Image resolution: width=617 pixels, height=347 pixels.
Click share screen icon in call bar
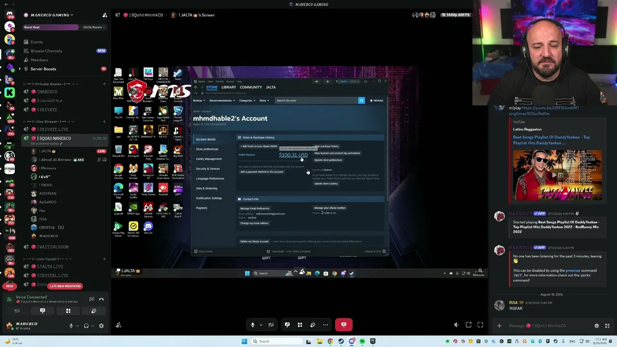click(287, 325)
